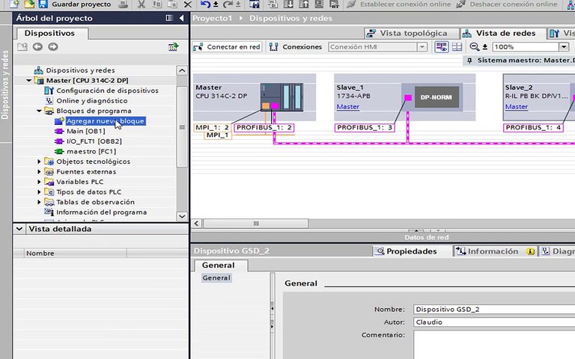Click the new project icon

[14, 4]
